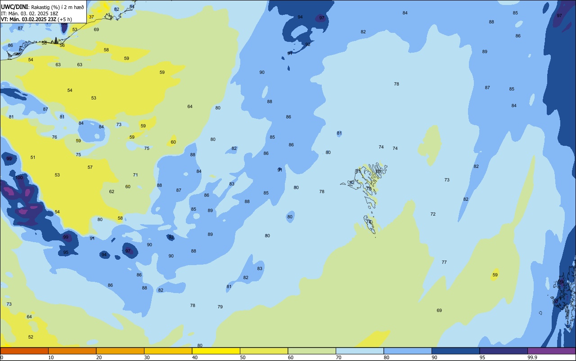The width and height of the screenshot is (576, 361).
Task: Select the '57' humidity value on the map
Action: (90, 167)
